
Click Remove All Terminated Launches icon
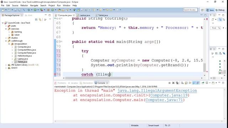pos(177,83)
